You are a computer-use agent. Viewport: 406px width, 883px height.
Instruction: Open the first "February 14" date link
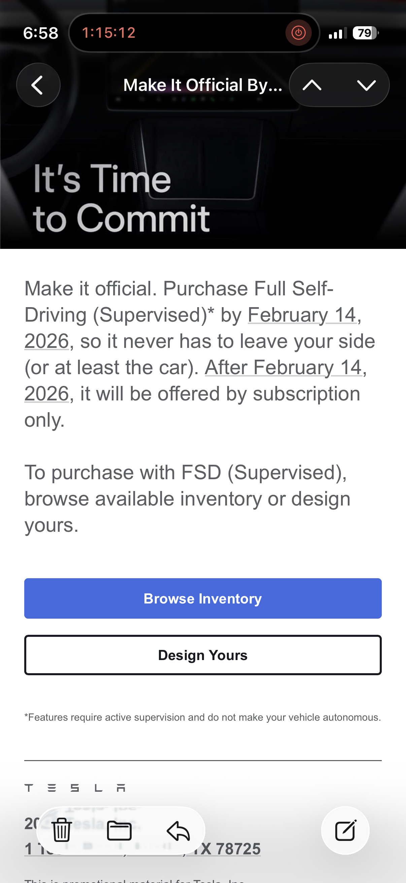302,315
